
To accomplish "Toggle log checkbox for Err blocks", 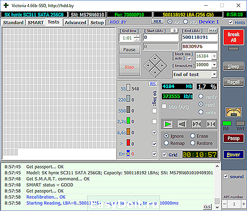I will [x=154, y=154].
